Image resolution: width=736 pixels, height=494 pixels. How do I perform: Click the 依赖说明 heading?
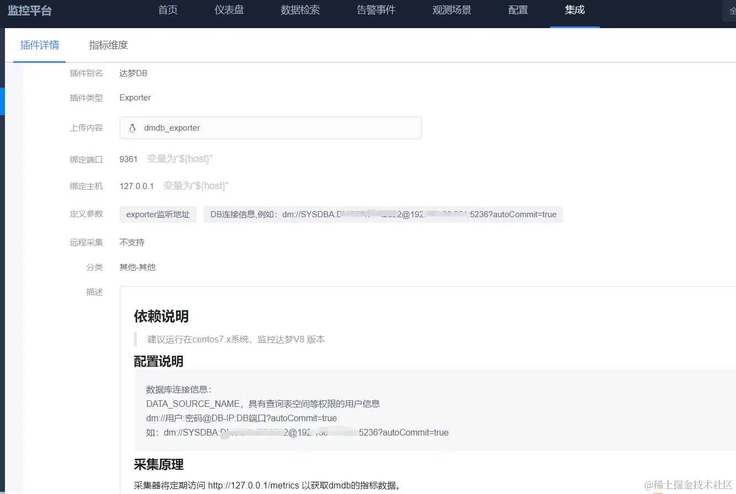click(x=161, y=316)
